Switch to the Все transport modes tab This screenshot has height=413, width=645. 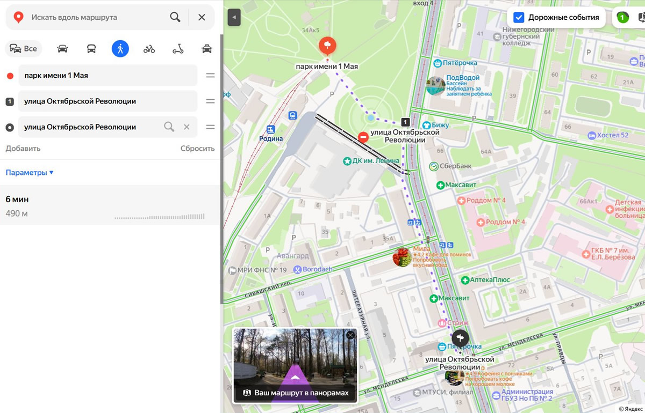click(24, 49)
